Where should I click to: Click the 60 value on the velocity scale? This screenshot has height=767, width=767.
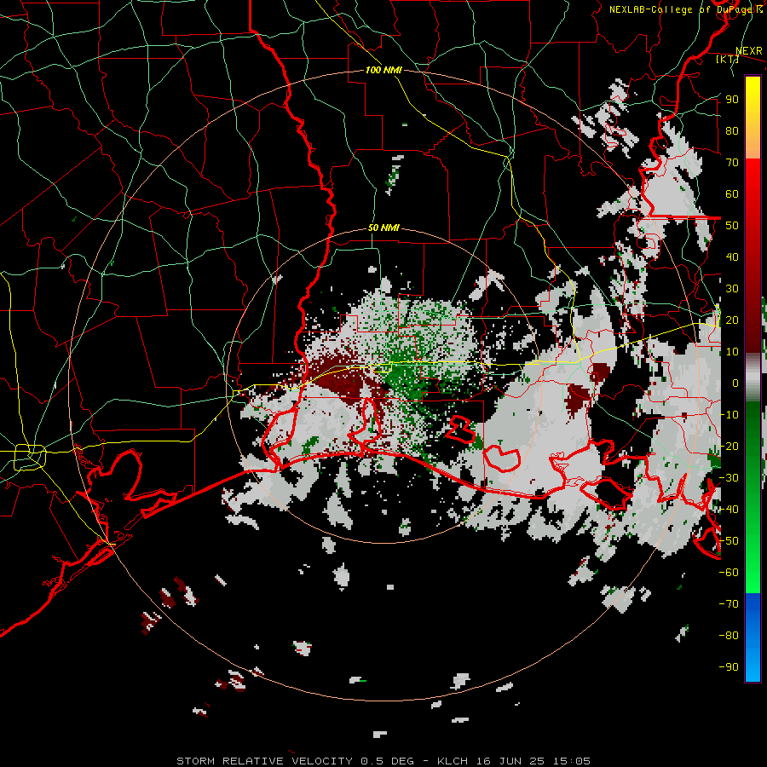[x=732, y=193]
